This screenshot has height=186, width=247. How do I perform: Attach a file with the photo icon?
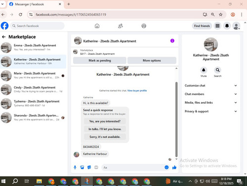tap(82, 167)
